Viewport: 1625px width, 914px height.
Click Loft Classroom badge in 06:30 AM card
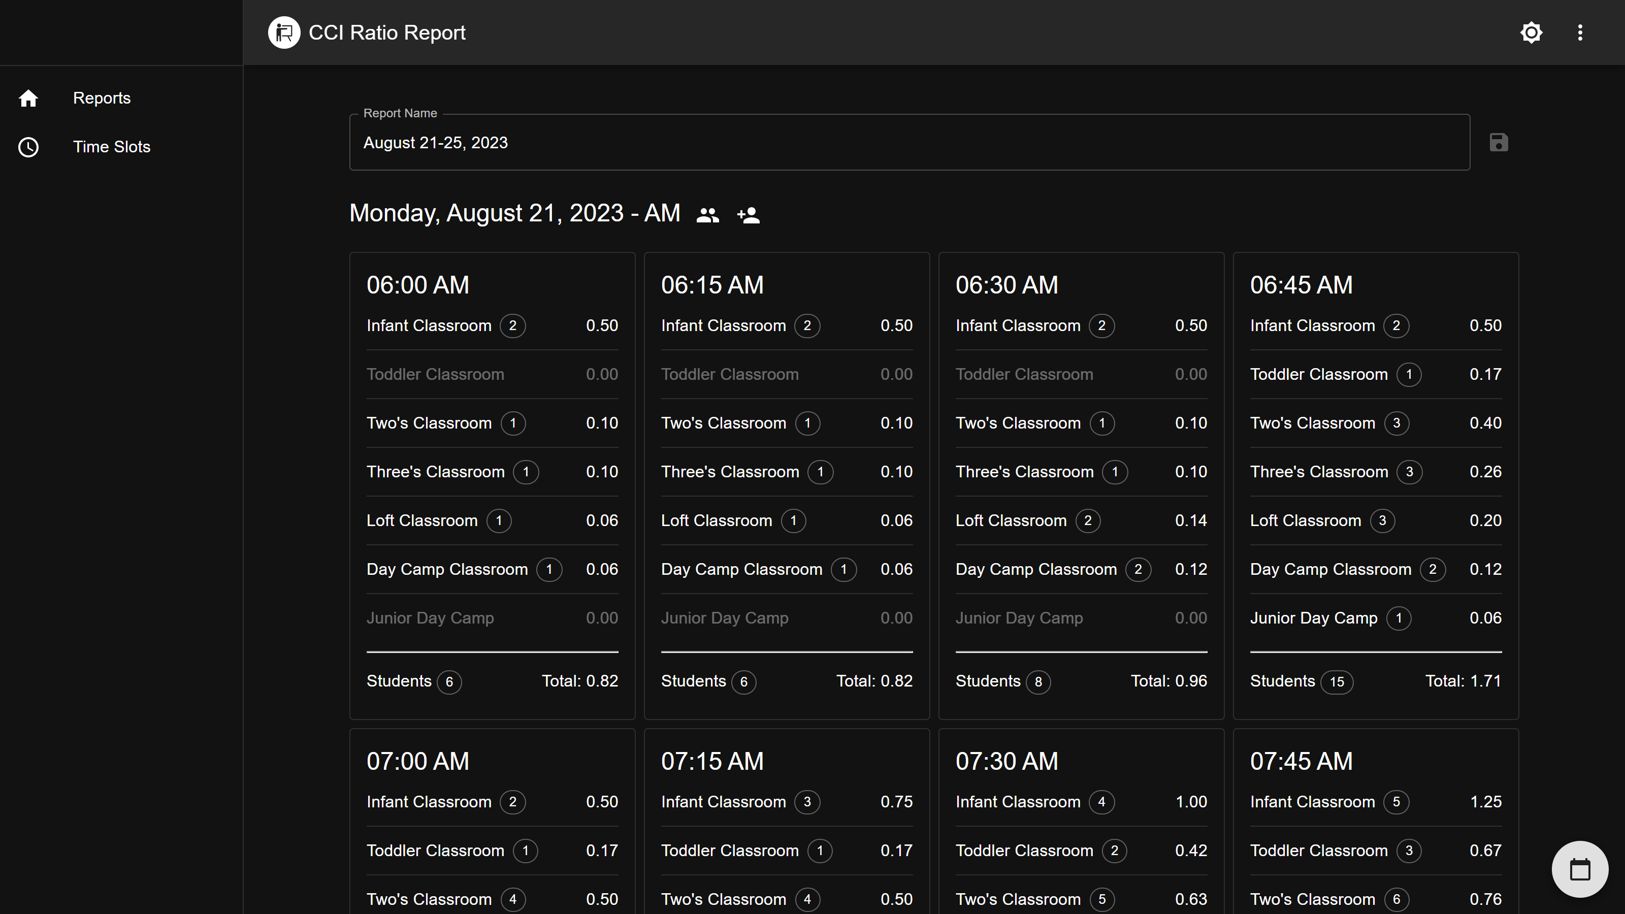tap(1088, 521)
